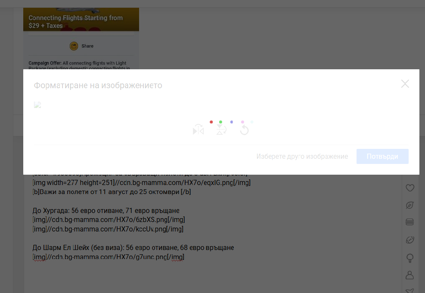Viewport: 425px width, 293px height.
Task: Open the person emoji category
Action: (x=409, y=275)
